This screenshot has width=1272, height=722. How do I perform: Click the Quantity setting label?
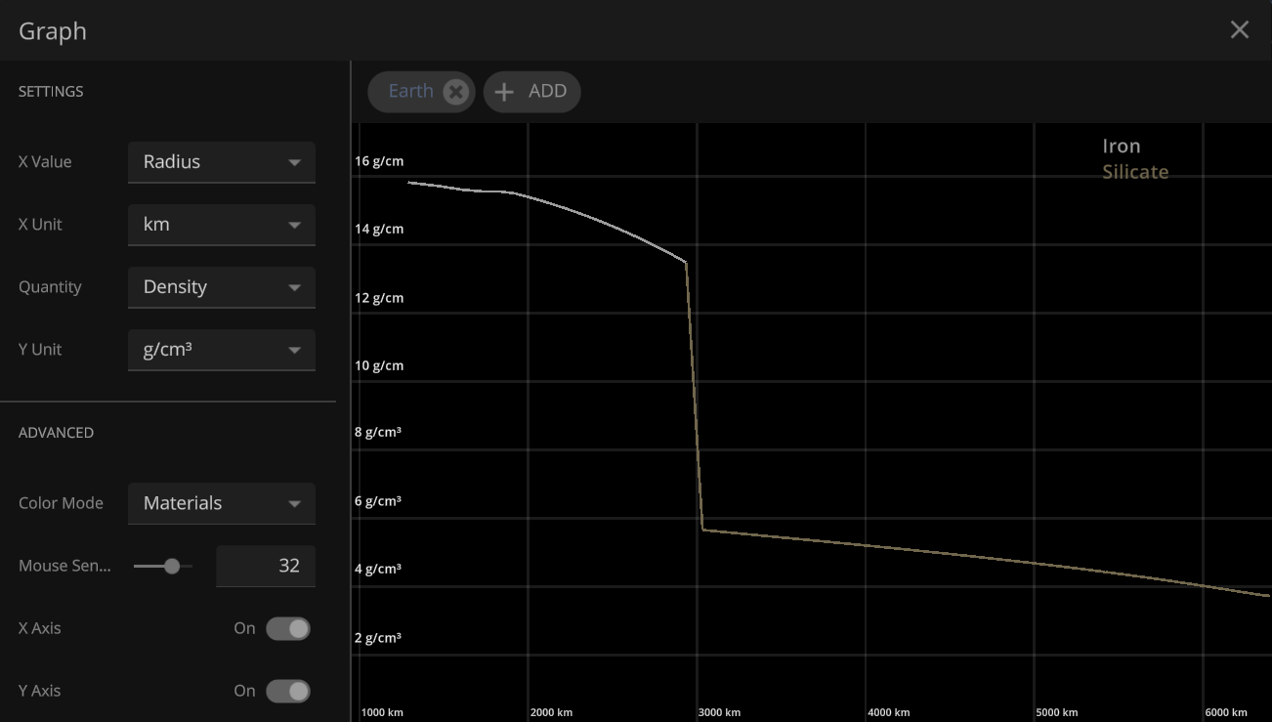(x=50, y=287)
